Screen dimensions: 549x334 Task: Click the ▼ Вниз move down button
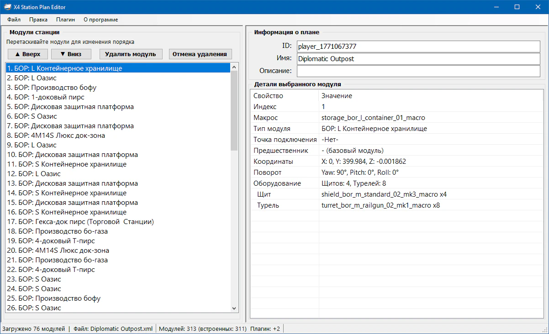(71, 54)
